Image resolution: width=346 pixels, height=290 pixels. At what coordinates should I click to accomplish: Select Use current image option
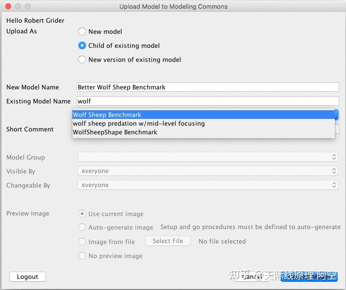tap(82, 214)
